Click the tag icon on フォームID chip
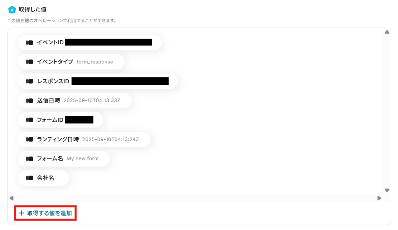Screen dimensions: 398x230 click(x=30, y=120)
